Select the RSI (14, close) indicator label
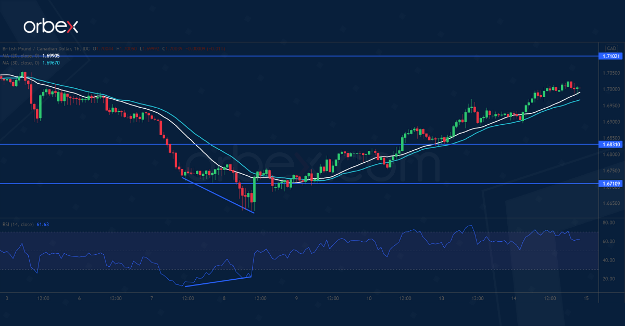625x326 pixels. click(x=17, y=225)
